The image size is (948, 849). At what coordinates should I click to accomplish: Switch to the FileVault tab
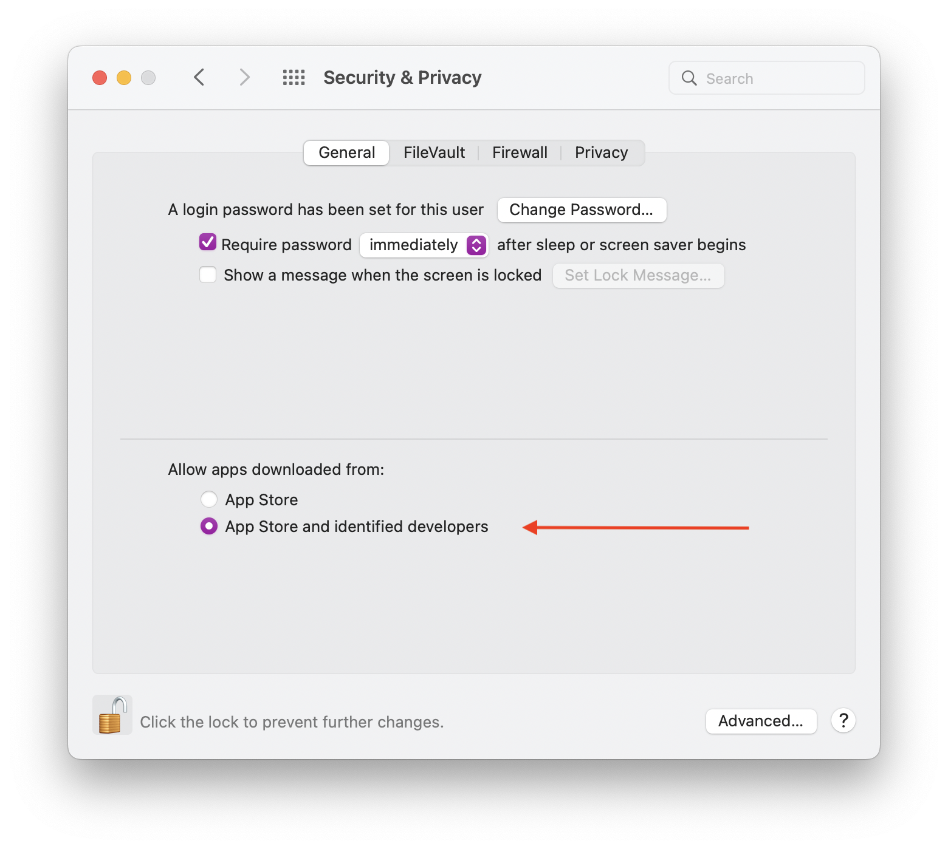coord(434,152)
